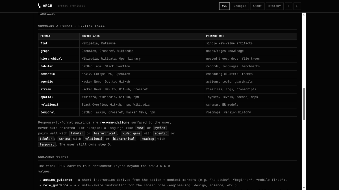This screenshot has width=339, height=190.
Task: Select the temporal format table cell
Action: pyautogui.click(x=59, y=112)
